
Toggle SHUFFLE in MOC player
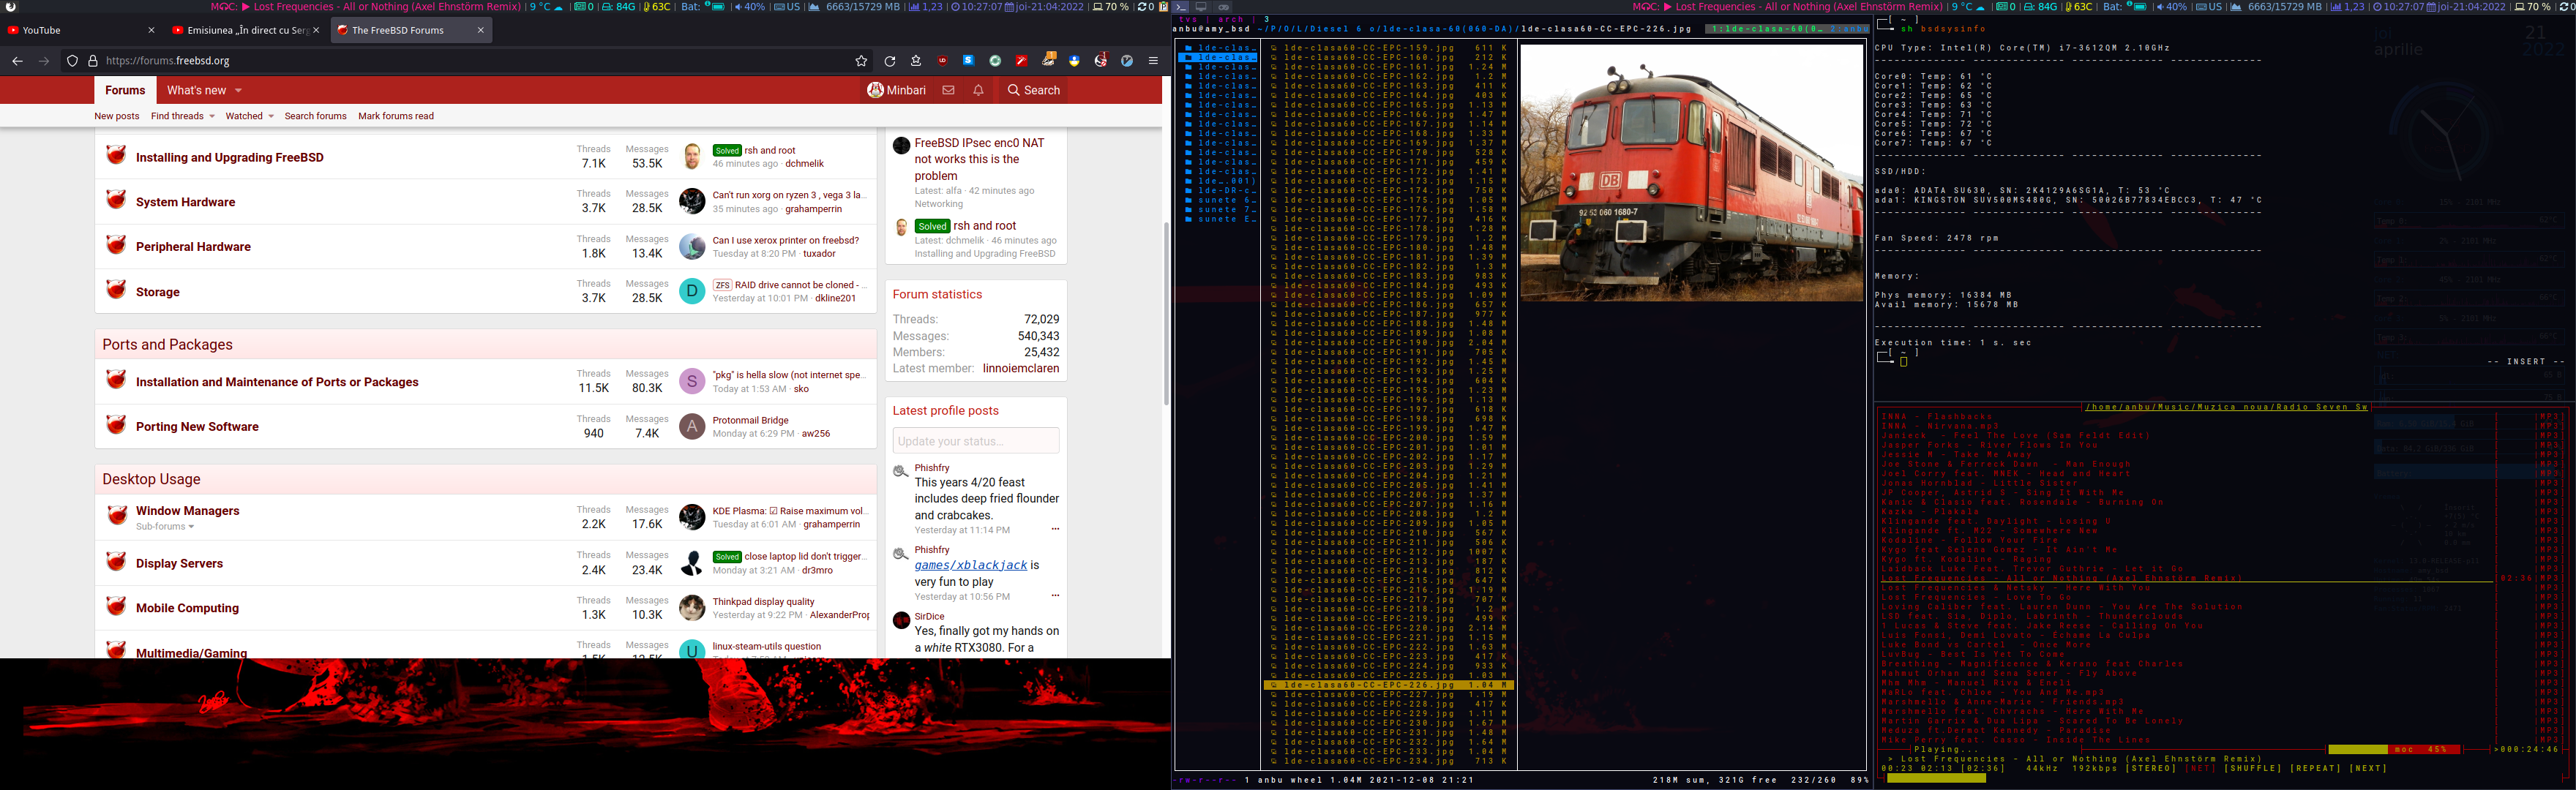(2252, 768)
